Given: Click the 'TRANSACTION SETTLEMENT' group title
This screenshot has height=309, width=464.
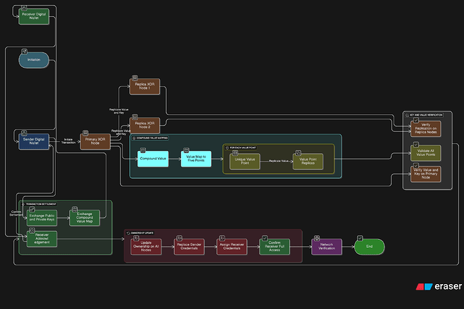Looking at the screenshot, I should (41, 204).
